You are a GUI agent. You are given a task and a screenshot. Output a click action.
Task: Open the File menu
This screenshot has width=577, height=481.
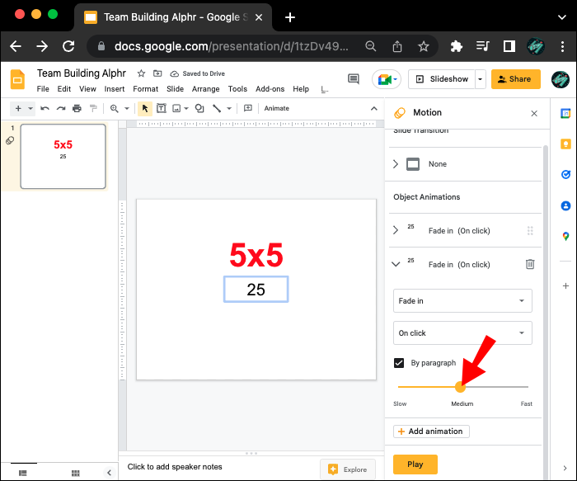(x=43, y=89)
